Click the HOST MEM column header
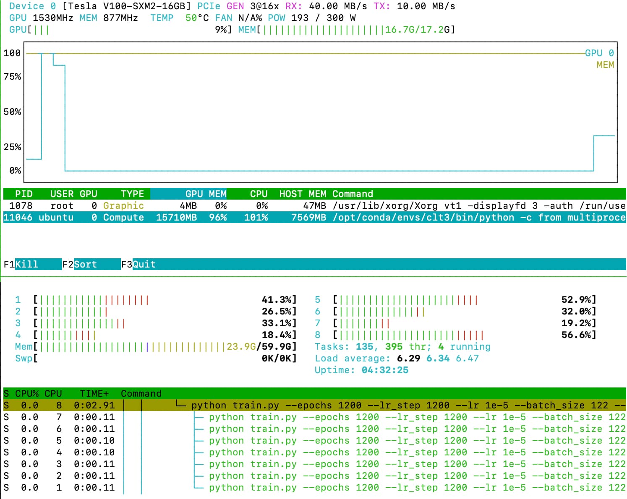The width and height of the screenshot is (627, 499). click(x=302, y=194)
